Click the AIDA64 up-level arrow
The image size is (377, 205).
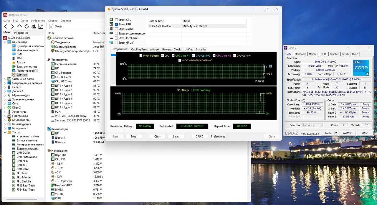pos(20,27)
